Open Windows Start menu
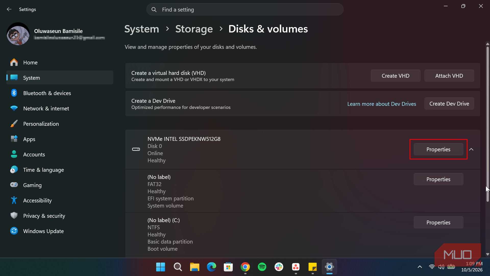490x276 pixels. [161, 267]
